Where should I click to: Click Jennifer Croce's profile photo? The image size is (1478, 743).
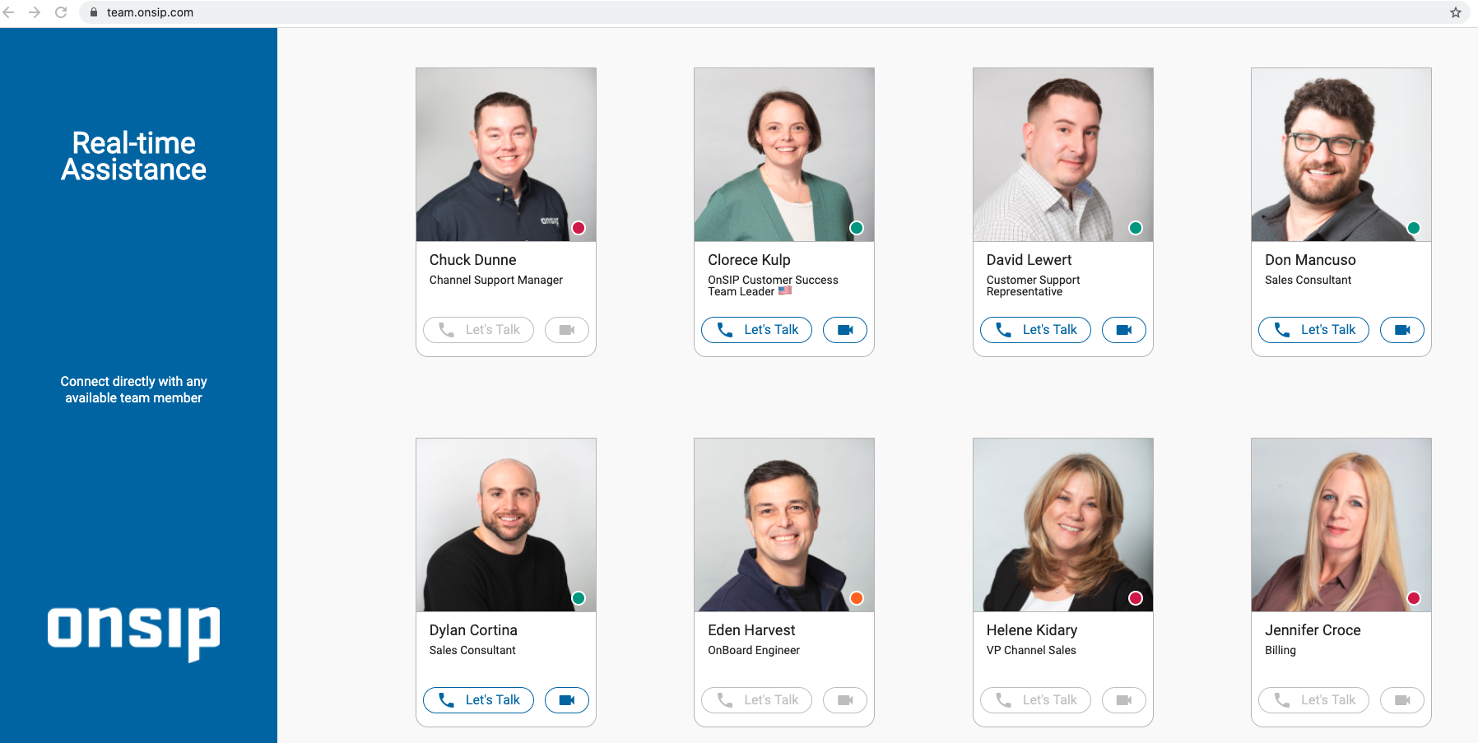click(x=1341, y=524)
